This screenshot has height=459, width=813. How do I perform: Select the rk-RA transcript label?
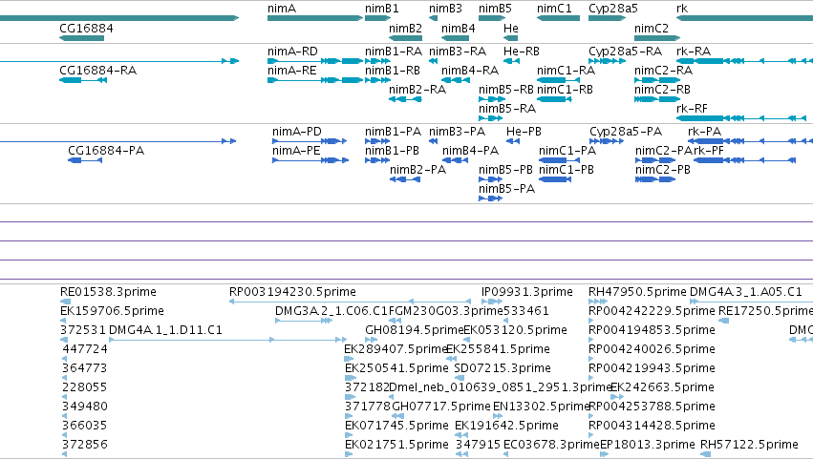coord(694,52)
